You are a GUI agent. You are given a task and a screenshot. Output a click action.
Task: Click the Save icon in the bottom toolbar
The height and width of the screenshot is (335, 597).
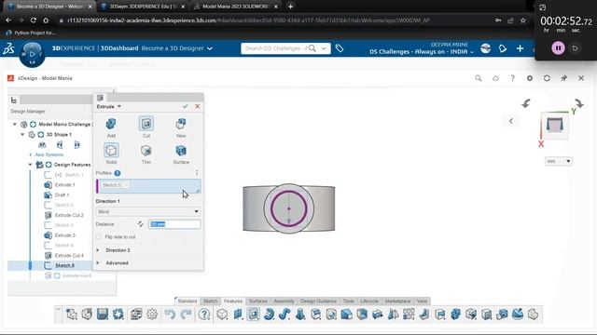(103, 315)
